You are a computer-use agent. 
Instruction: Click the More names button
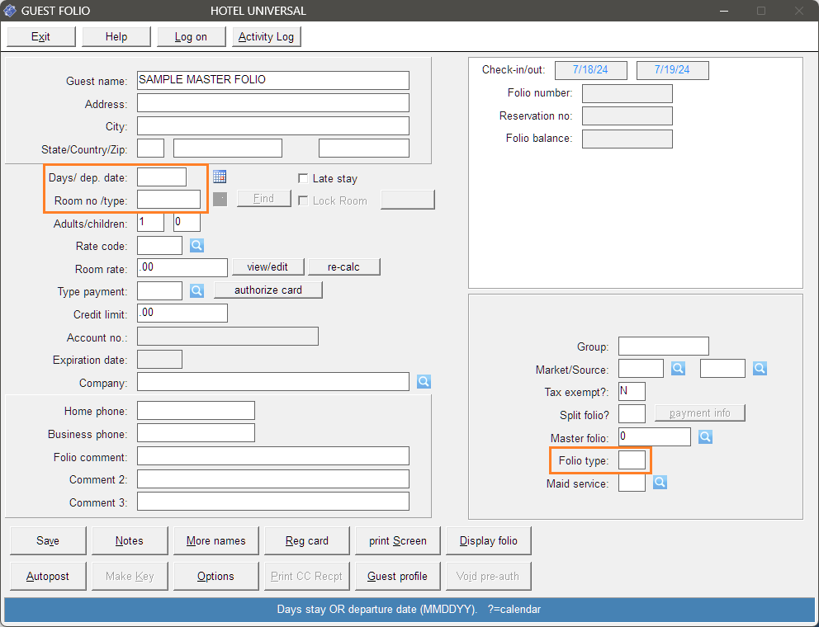pos(216,541)
